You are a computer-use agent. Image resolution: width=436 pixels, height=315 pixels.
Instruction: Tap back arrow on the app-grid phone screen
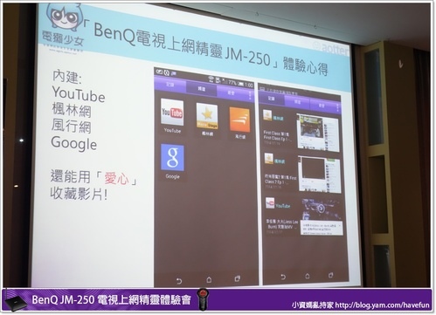[x=179, y=281]
